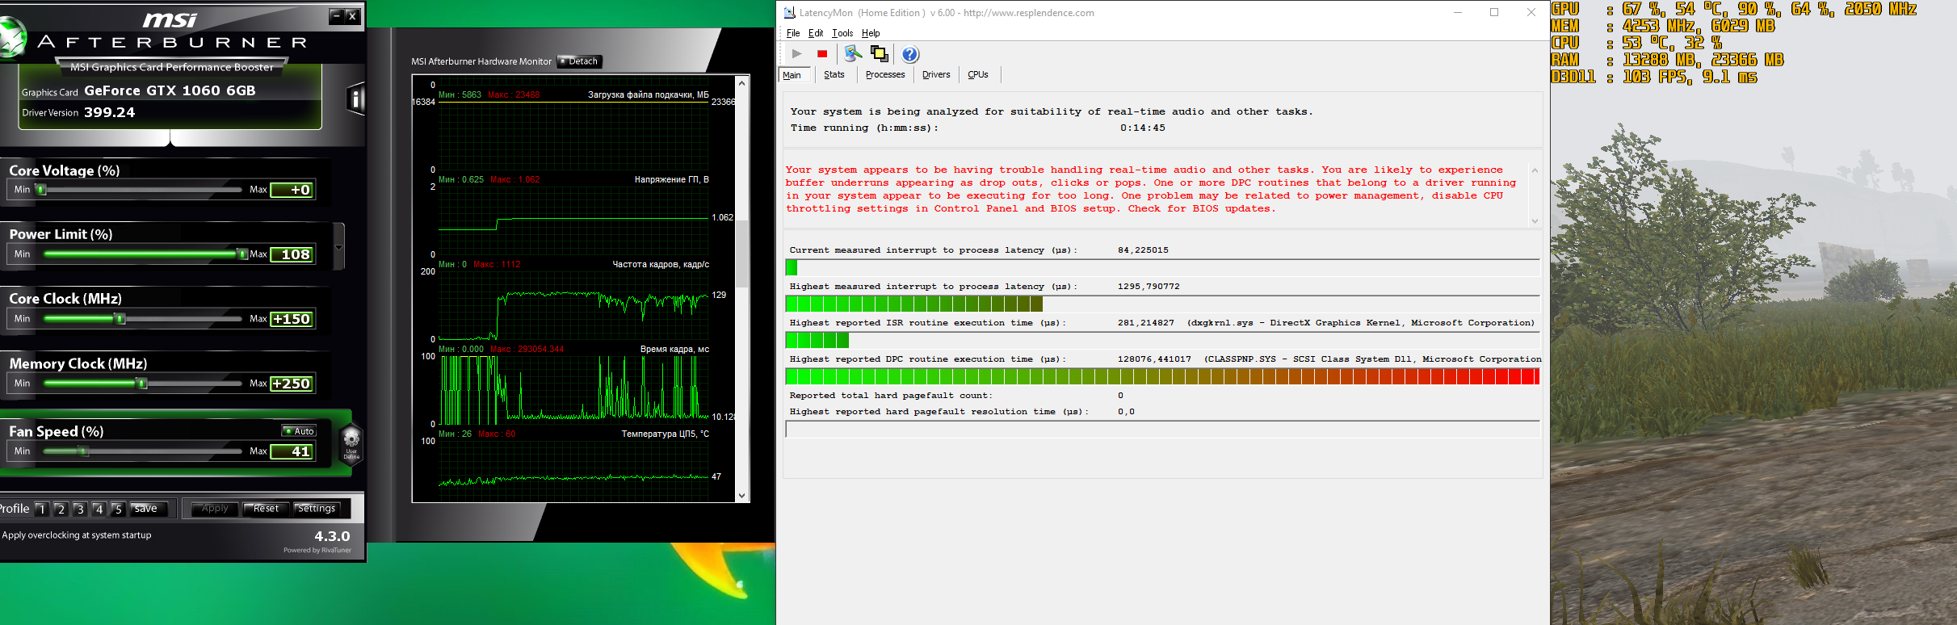
Task: Click the overlapping yellow squares toolbar icon
Action: pos(880,54)
